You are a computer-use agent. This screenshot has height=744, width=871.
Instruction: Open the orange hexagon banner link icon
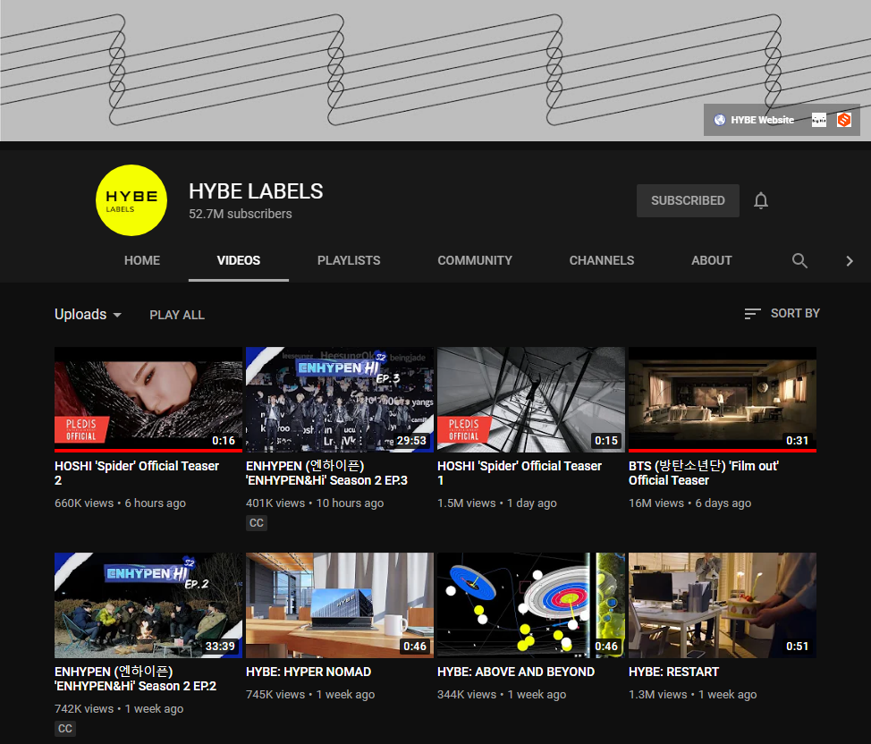(x=844, y=120)
